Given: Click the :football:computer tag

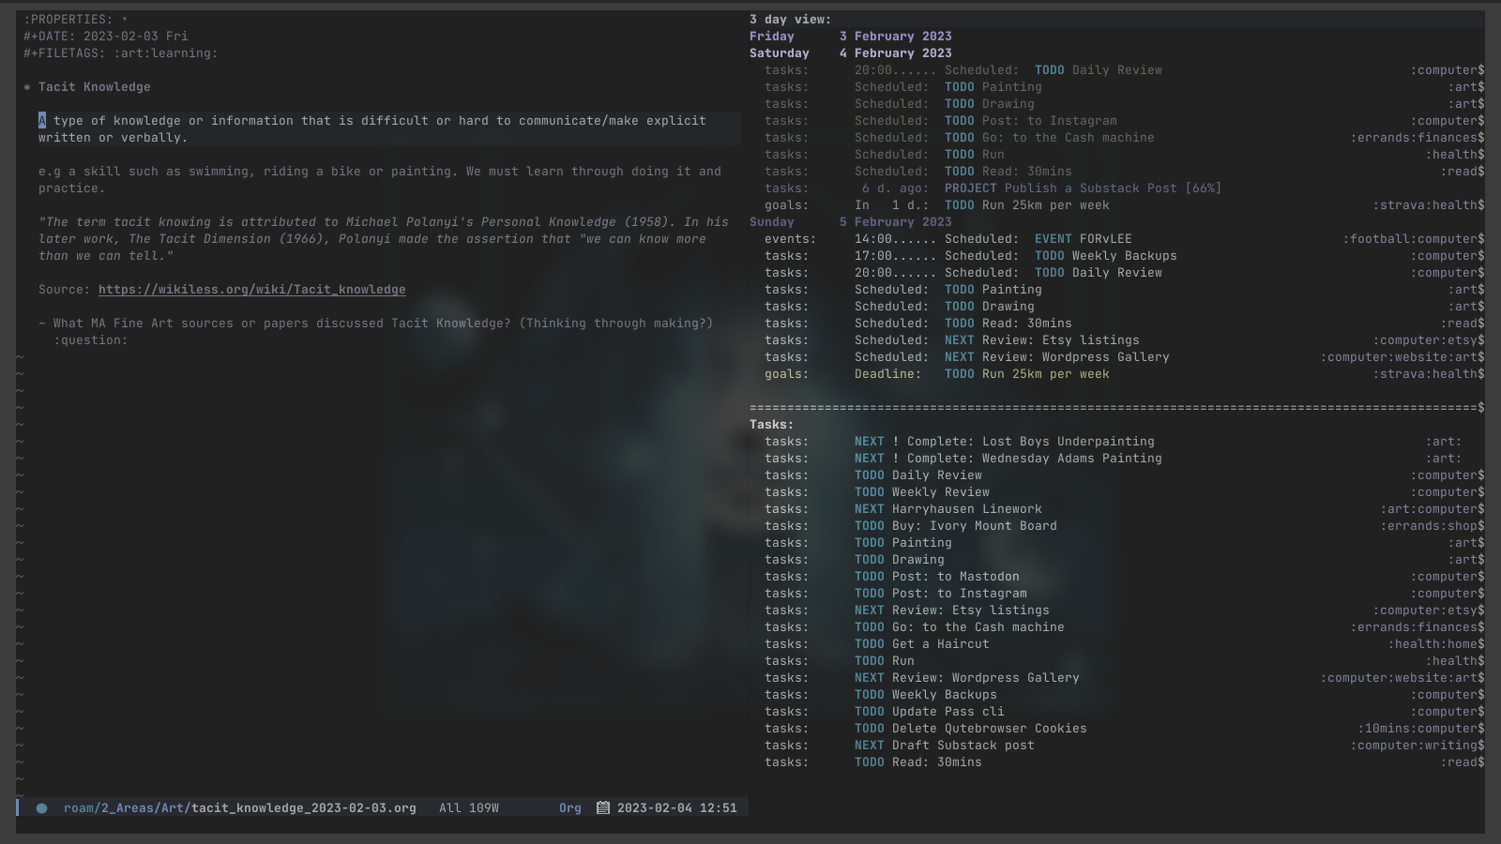Looking at the screenshot, I should 1410,239.
